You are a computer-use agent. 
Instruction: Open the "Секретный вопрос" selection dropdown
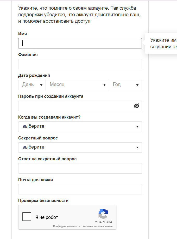pyautogui.click(x=80, y=147)
